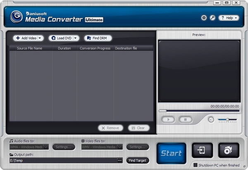Click the key registration icon
The width and height of the screenshot is (248, 170).
(212, 18)
